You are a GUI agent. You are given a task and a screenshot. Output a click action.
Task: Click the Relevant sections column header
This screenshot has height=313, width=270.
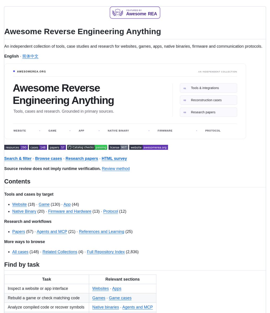122,279
